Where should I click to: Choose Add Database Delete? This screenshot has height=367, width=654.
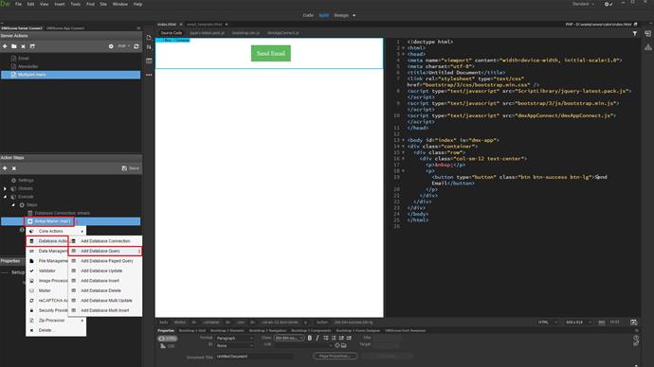point(105,290)
